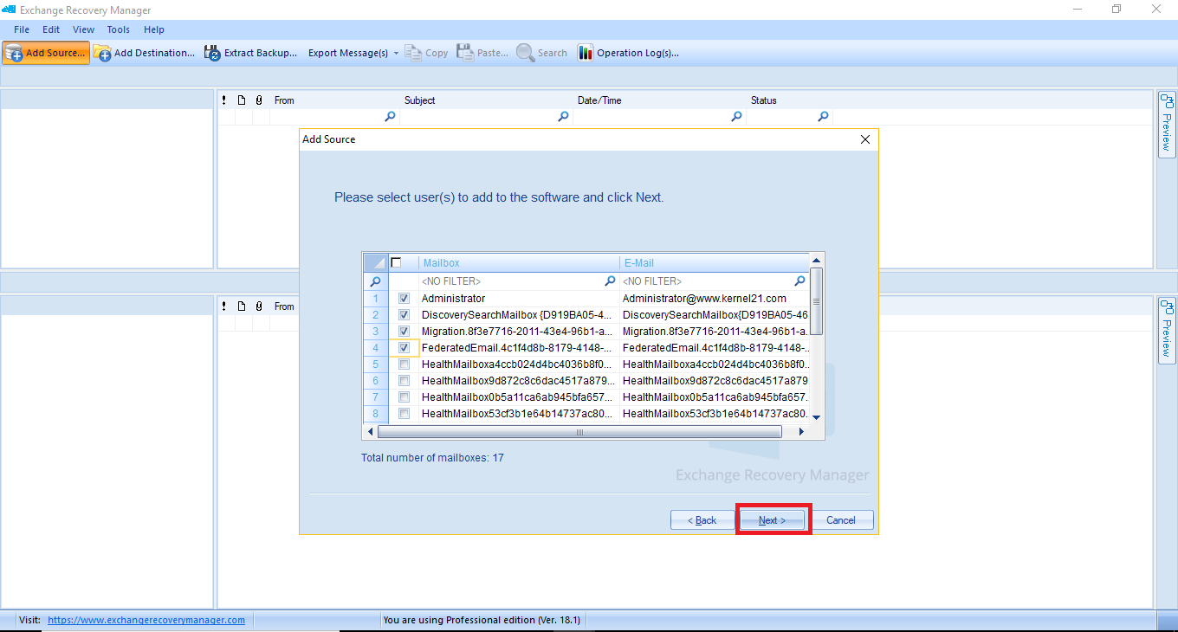Click the grid's top-left select corner cell

coord(375,262)
